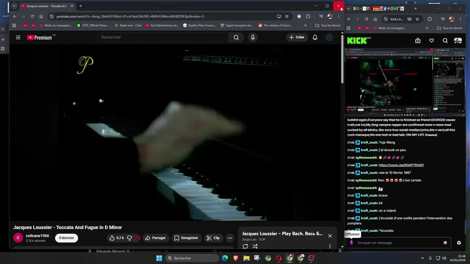
Task: Open the LTDT_Officiel Stream bookmark
Action: click(x=93, y=25)
